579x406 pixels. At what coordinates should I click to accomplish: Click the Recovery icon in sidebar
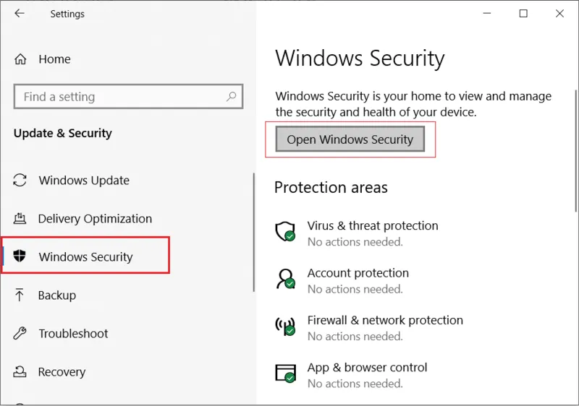click(x=20, y=372)
